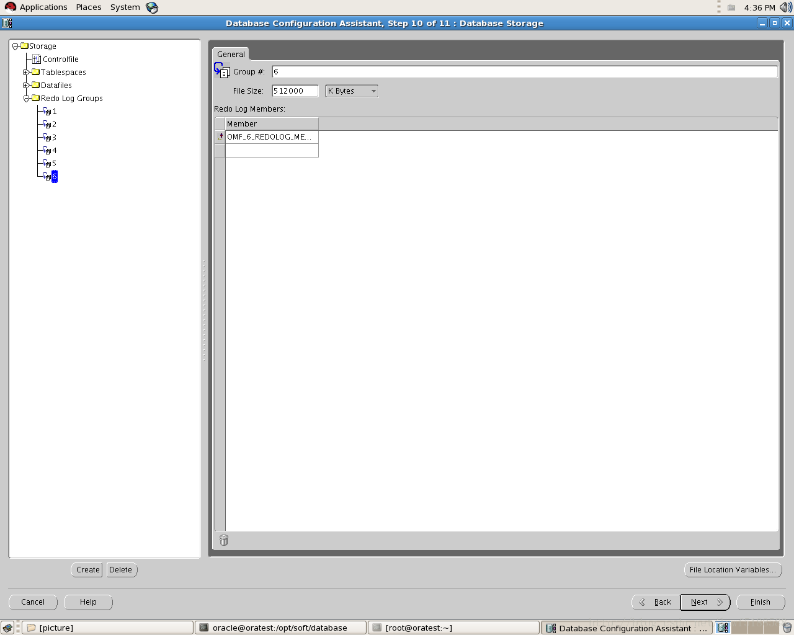The image size is (794, 635).
Task: Click the workspace switcher's first workspace
Action: 723,628
